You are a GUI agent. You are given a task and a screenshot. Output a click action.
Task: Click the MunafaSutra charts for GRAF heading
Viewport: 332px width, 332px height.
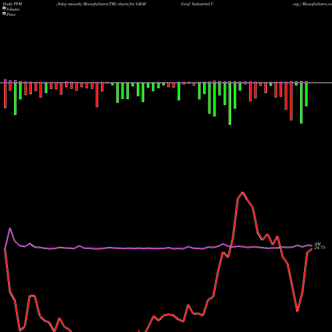click(102, 4)
